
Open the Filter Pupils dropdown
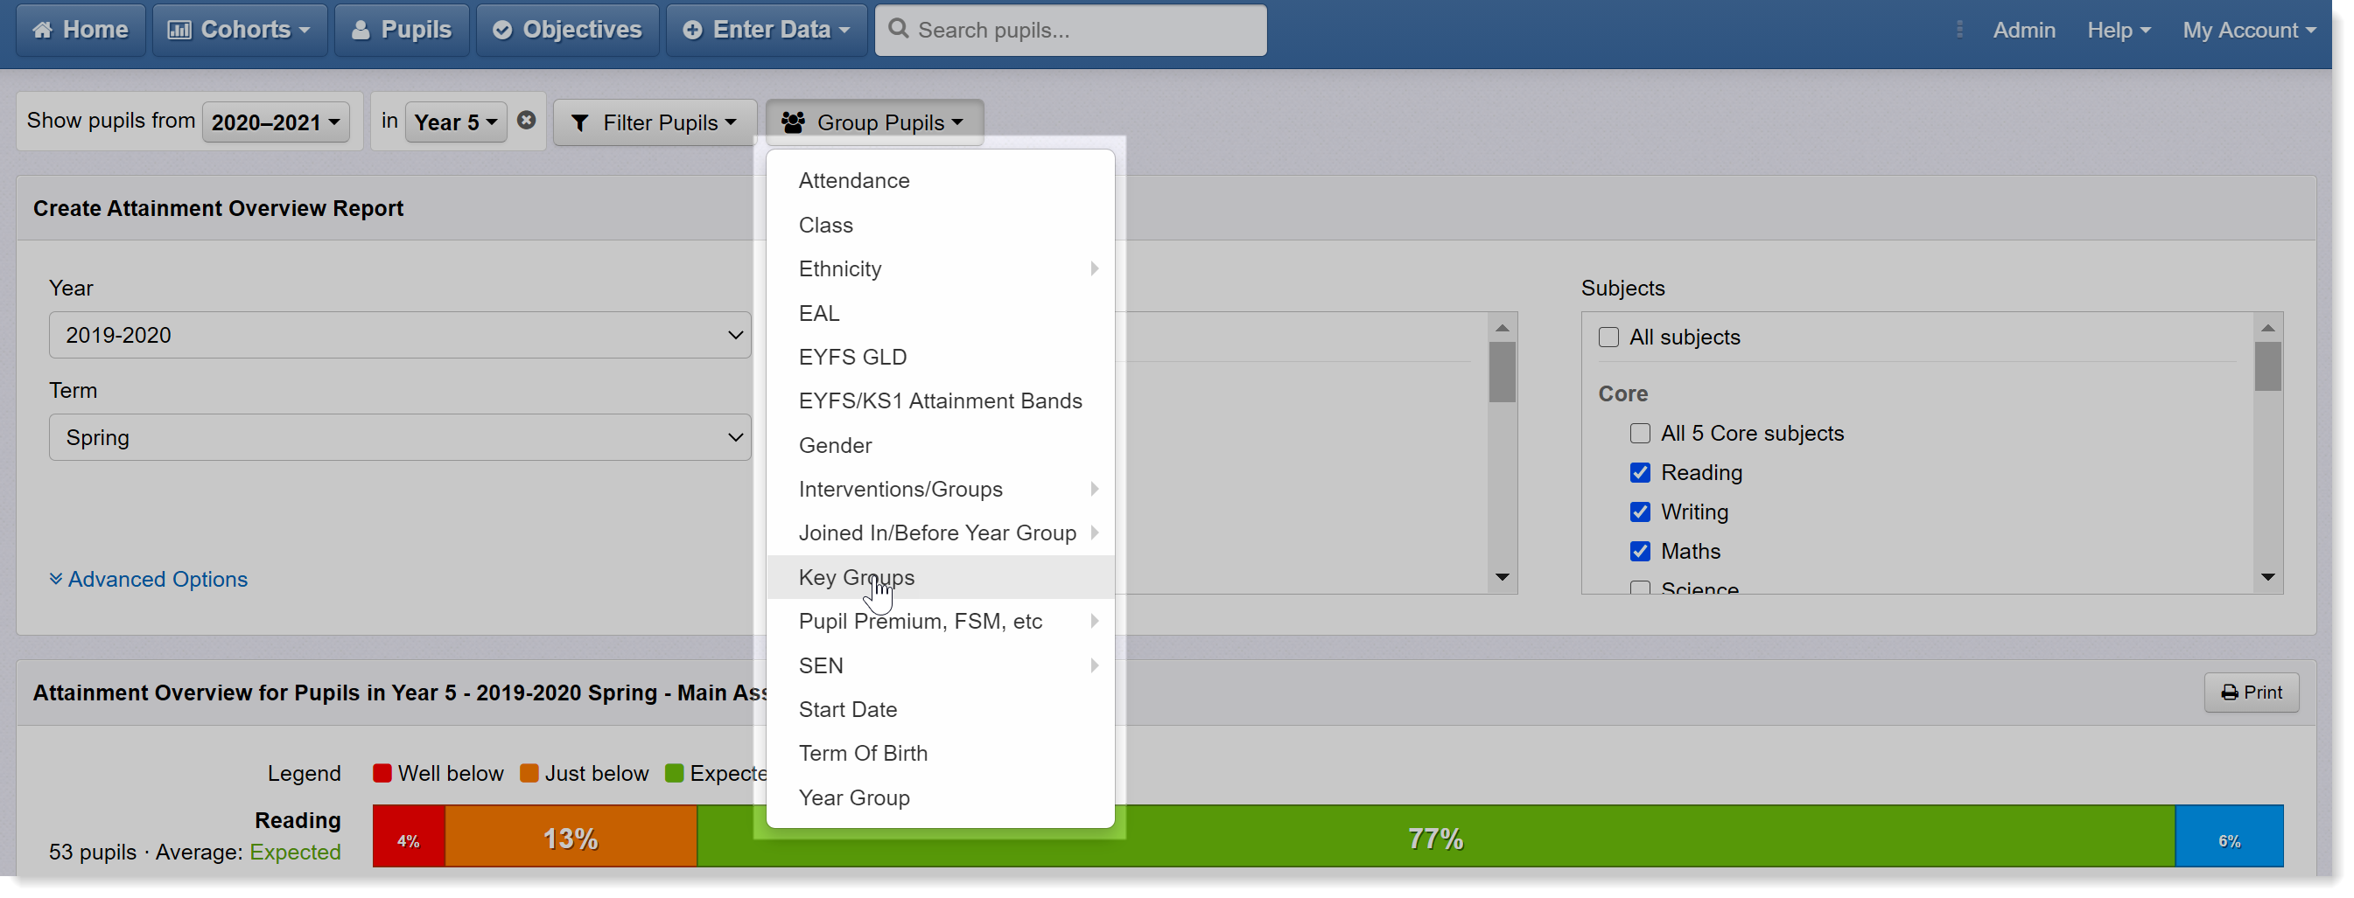pyautogui.click(x=655, y=122)
